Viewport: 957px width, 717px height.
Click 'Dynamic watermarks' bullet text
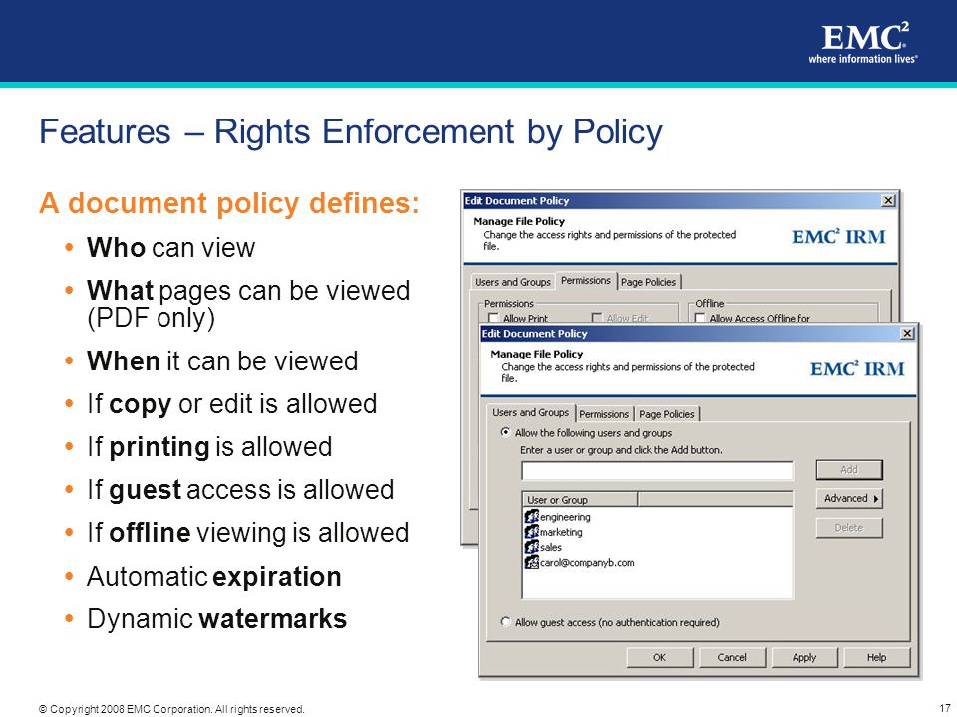(x=216, y=618)
